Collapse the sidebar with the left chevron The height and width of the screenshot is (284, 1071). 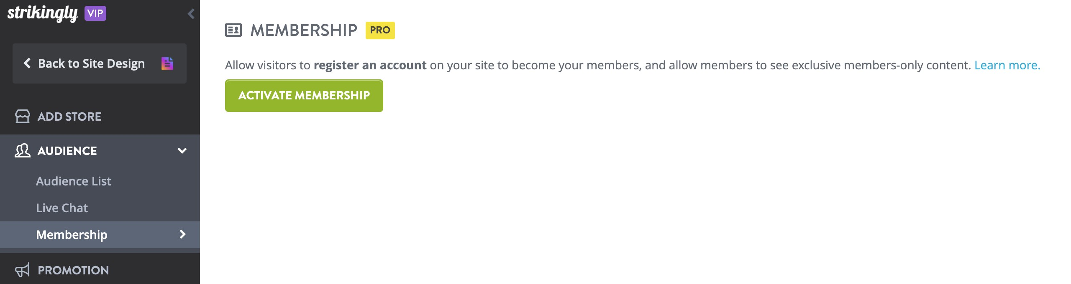point(191,13)
